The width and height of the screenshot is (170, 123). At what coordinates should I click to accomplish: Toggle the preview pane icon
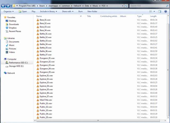click(160, 11)
